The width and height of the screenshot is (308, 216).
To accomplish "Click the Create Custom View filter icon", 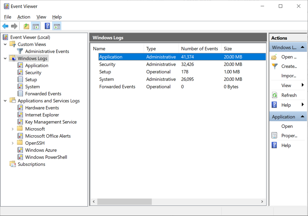I will coord(274,66).
